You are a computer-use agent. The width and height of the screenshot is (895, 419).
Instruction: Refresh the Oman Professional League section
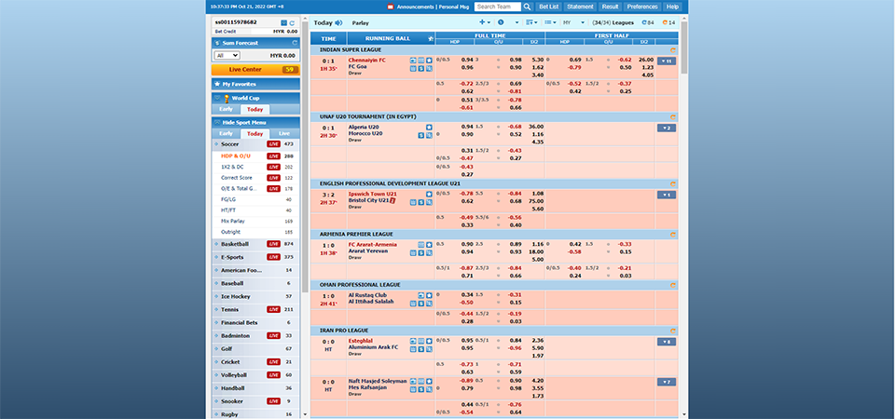[x=673, y=285]
